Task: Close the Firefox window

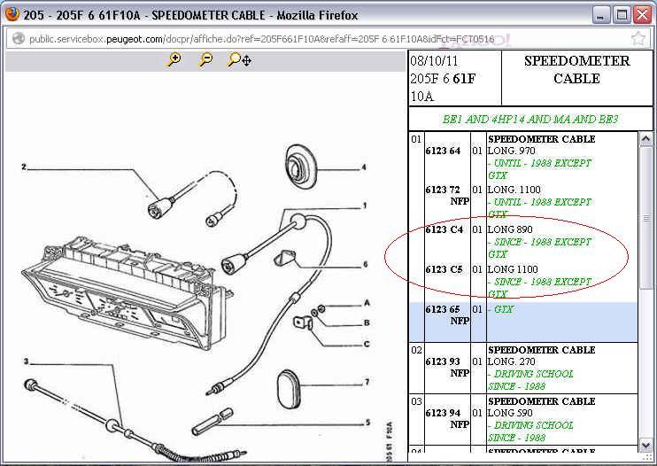Action: click(642, 15)
